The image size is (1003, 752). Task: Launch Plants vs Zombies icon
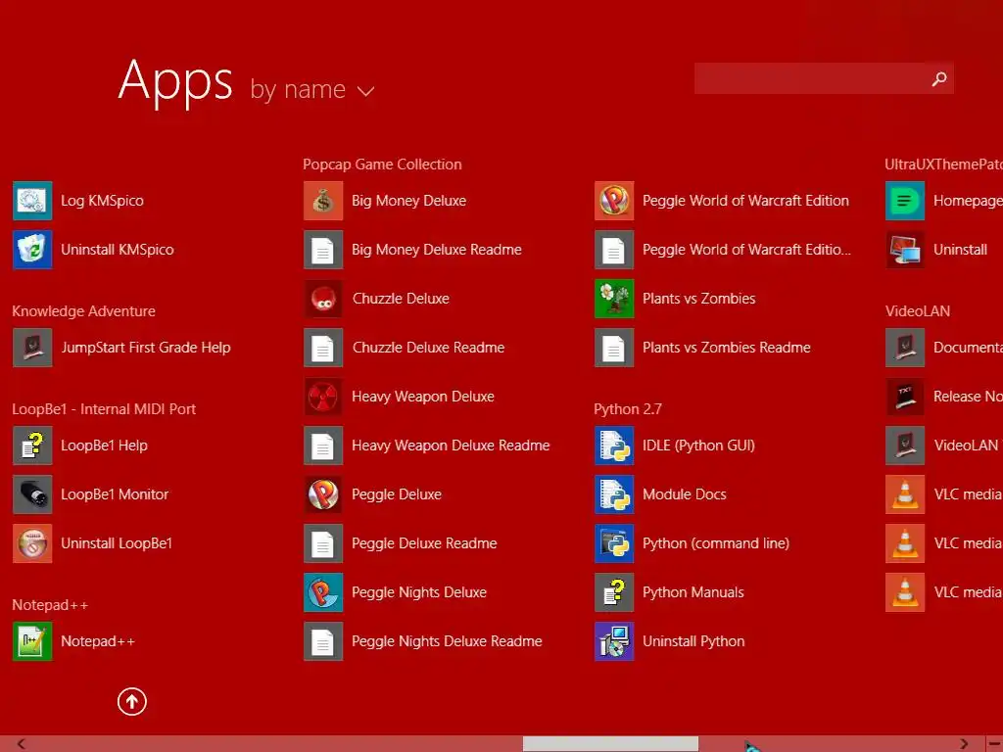click(x=614, y=299)
